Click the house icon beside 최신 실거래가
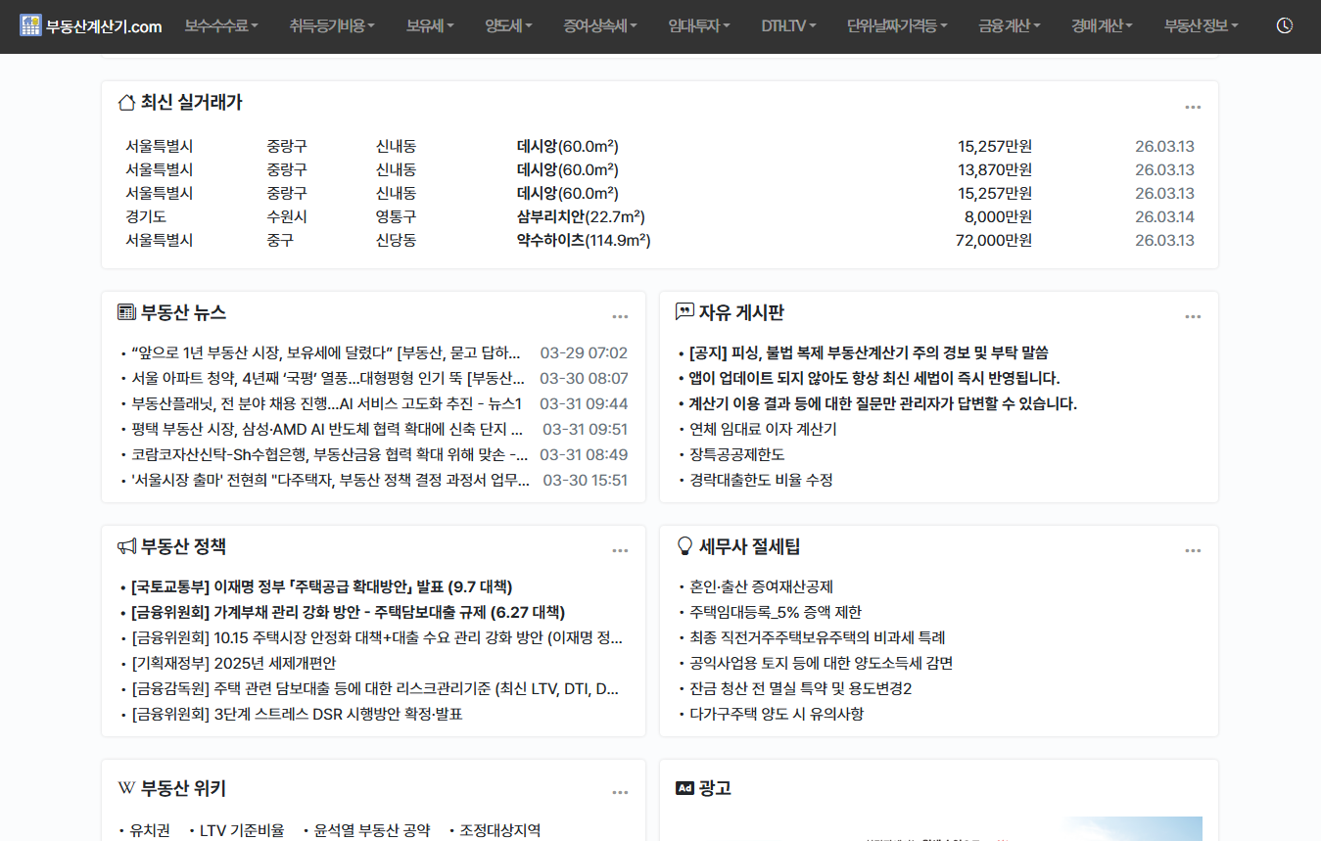The width and height of the screenshot is (1321, 841). coord(125,101)
